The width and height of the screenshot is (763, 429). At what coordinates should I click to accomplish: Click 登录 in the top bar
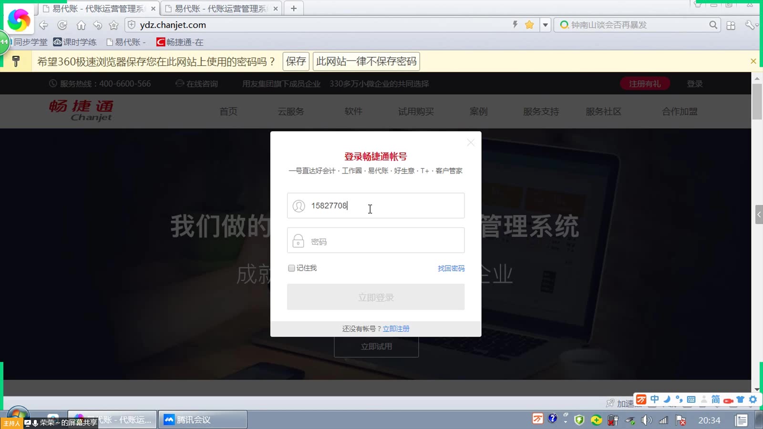tap(695, 84)
